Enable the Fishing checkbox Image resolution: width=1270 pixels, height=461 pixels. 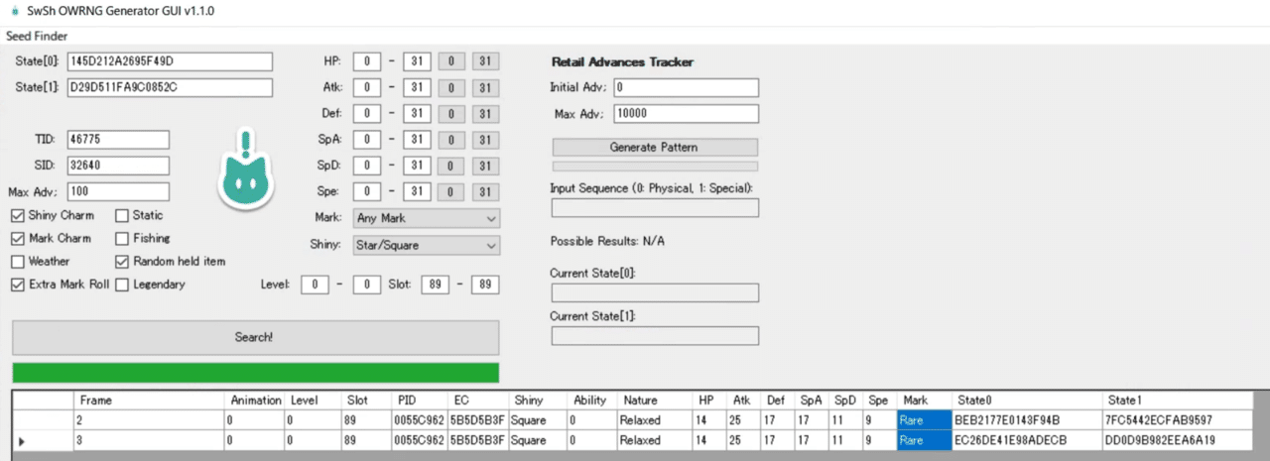pos(122,238)
